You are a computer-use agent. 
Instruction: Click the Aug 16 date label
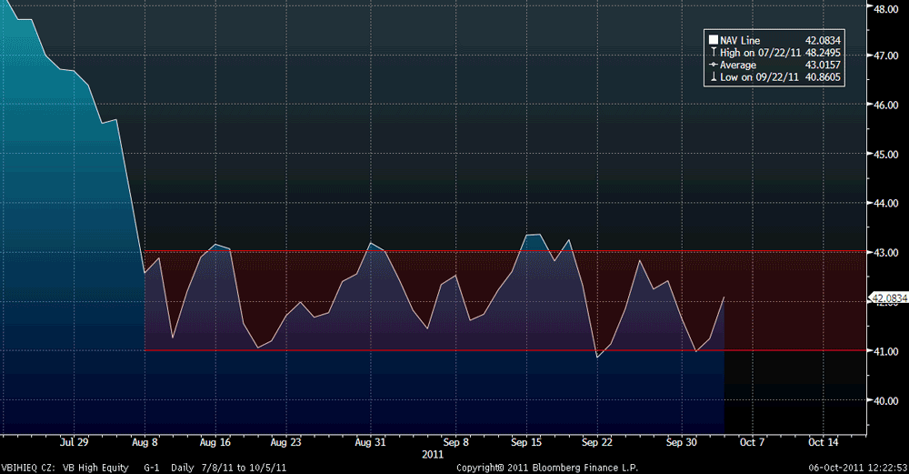pyautogui.click(x=215, y=442)
